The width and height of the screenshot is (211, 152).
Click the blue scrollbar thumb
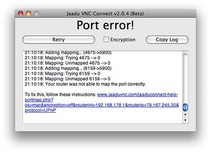185,107
